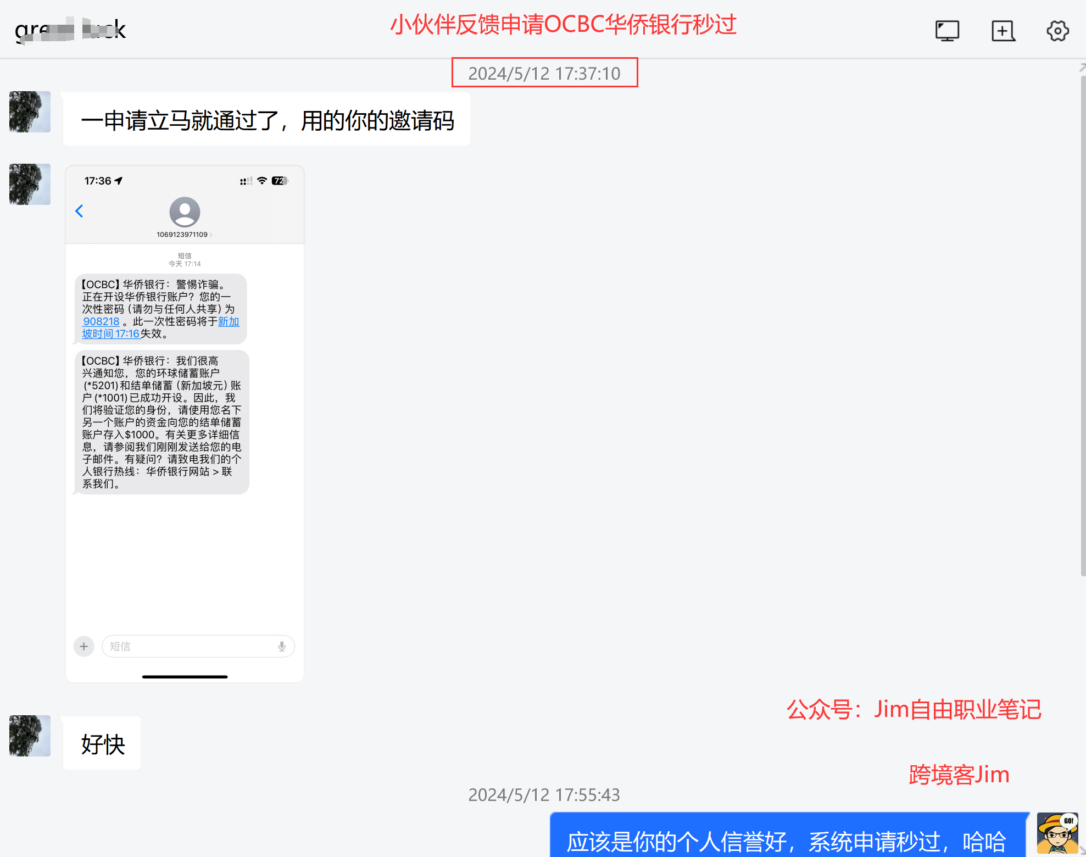The image size is (1086, 857).
Task: Open the settings gear icon
Action: tap(1057, 31)
